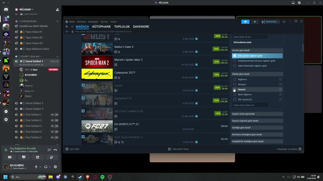The height and width of the screenshot is (181, 323).
Task: Go forward in Steam navigation
Action: (x=72, y=27)
